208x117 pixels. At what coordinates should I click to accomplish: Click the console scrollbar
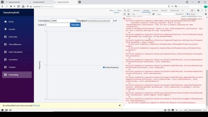coord(207,88)
